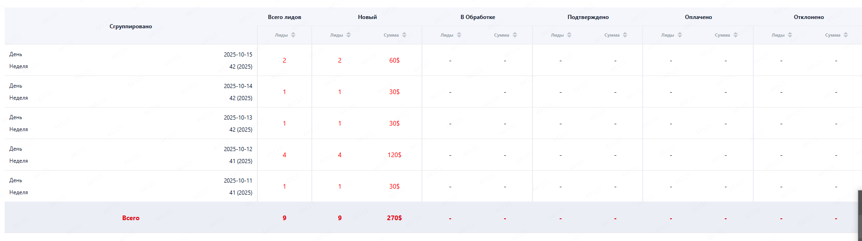The height and width of the screenshot is (241, 862).
Task: Click the Всего лидов header
Action: coord(284,17)
